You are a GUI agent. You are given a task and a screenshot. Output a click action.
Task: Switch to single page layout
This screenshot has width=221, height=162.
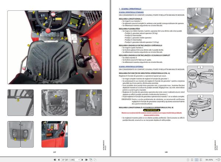click(x=188, y=160)
